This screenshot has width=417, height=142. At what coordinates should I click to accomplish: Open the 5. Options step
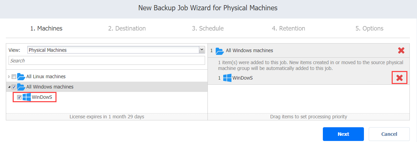(369, 28)
